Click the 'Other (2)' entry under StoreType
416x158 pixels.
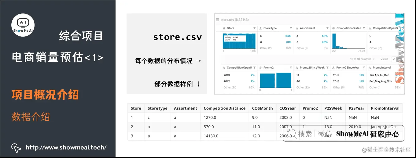coord(266,48)
